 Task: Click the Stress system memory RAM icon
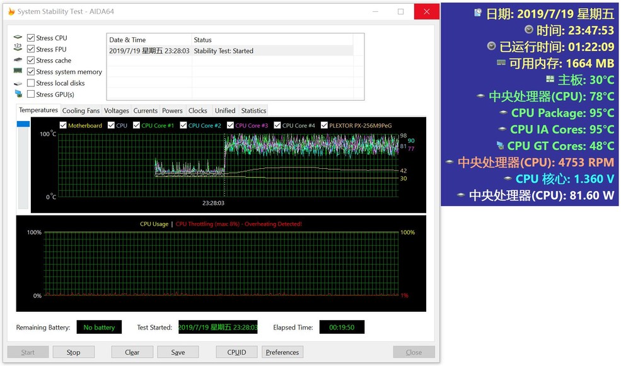[18, 71]
